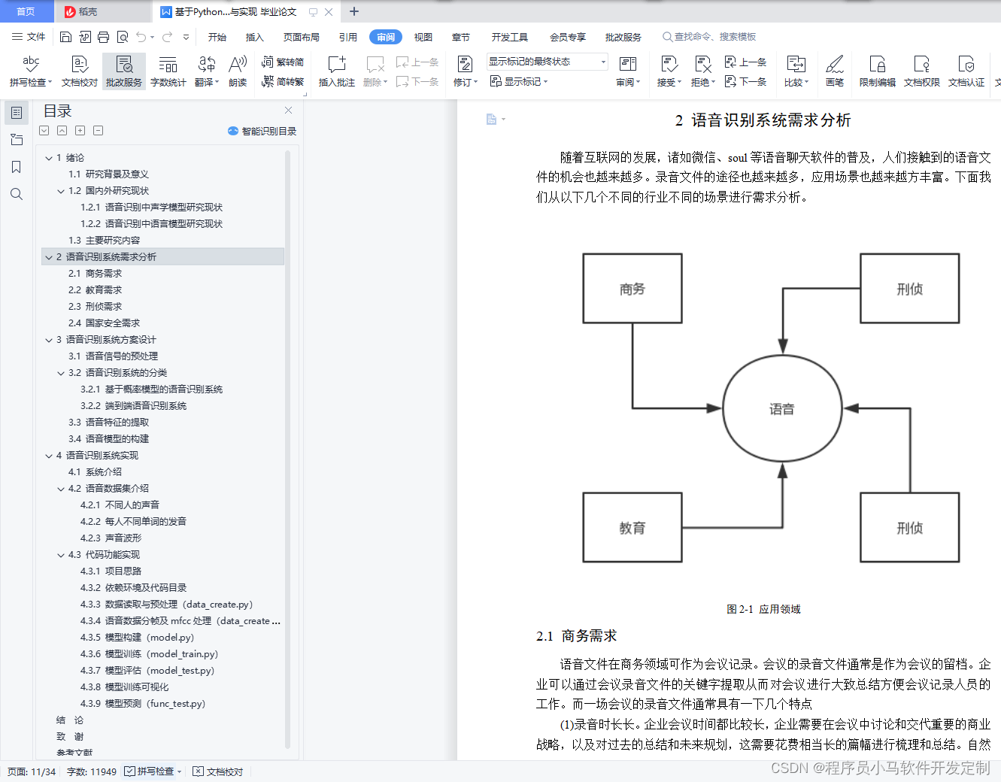Click the 查找命令、搜索模板 search field
Image resolution: width=1001 pixels, height=782 pixels.
pos(709,37)
